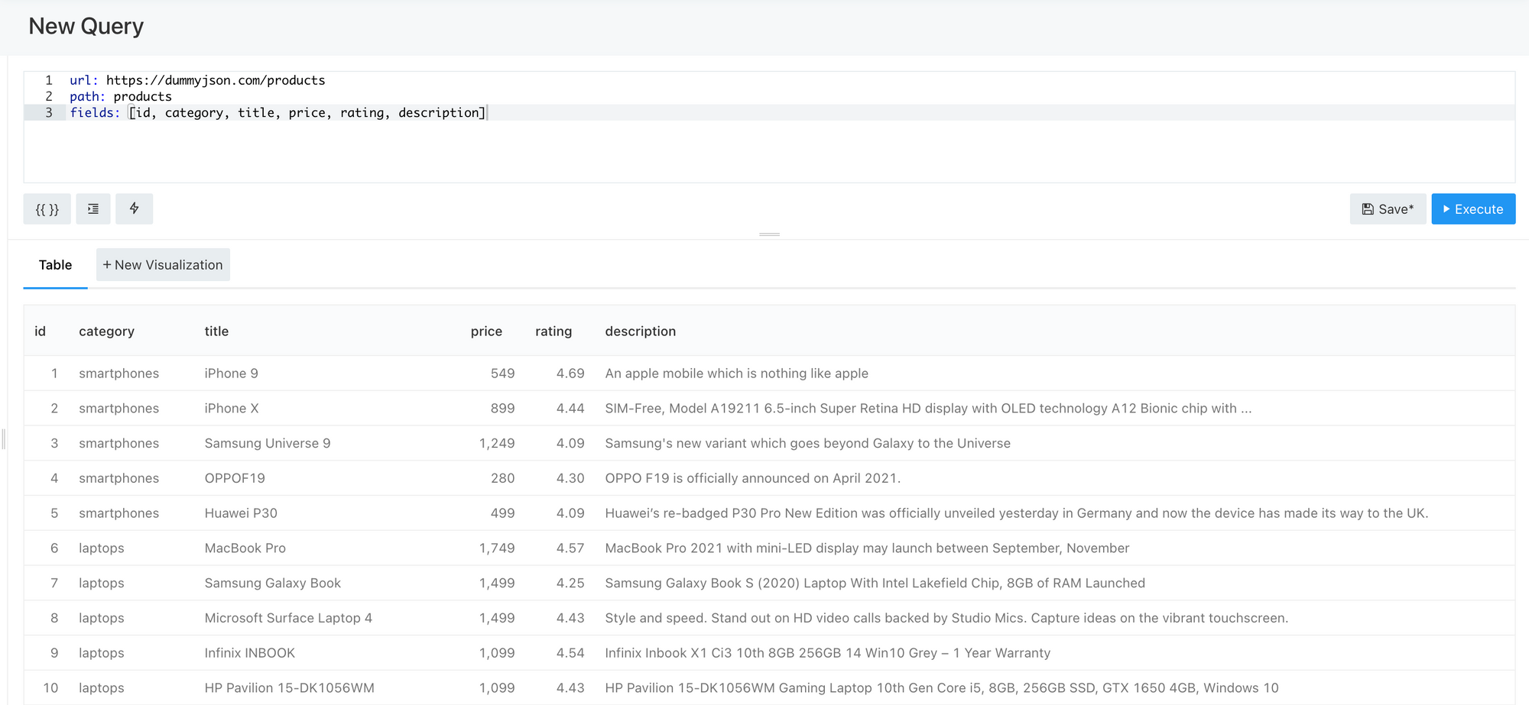Sort results by the id column header
The image size is (1529, 705).
pos(41,331)
